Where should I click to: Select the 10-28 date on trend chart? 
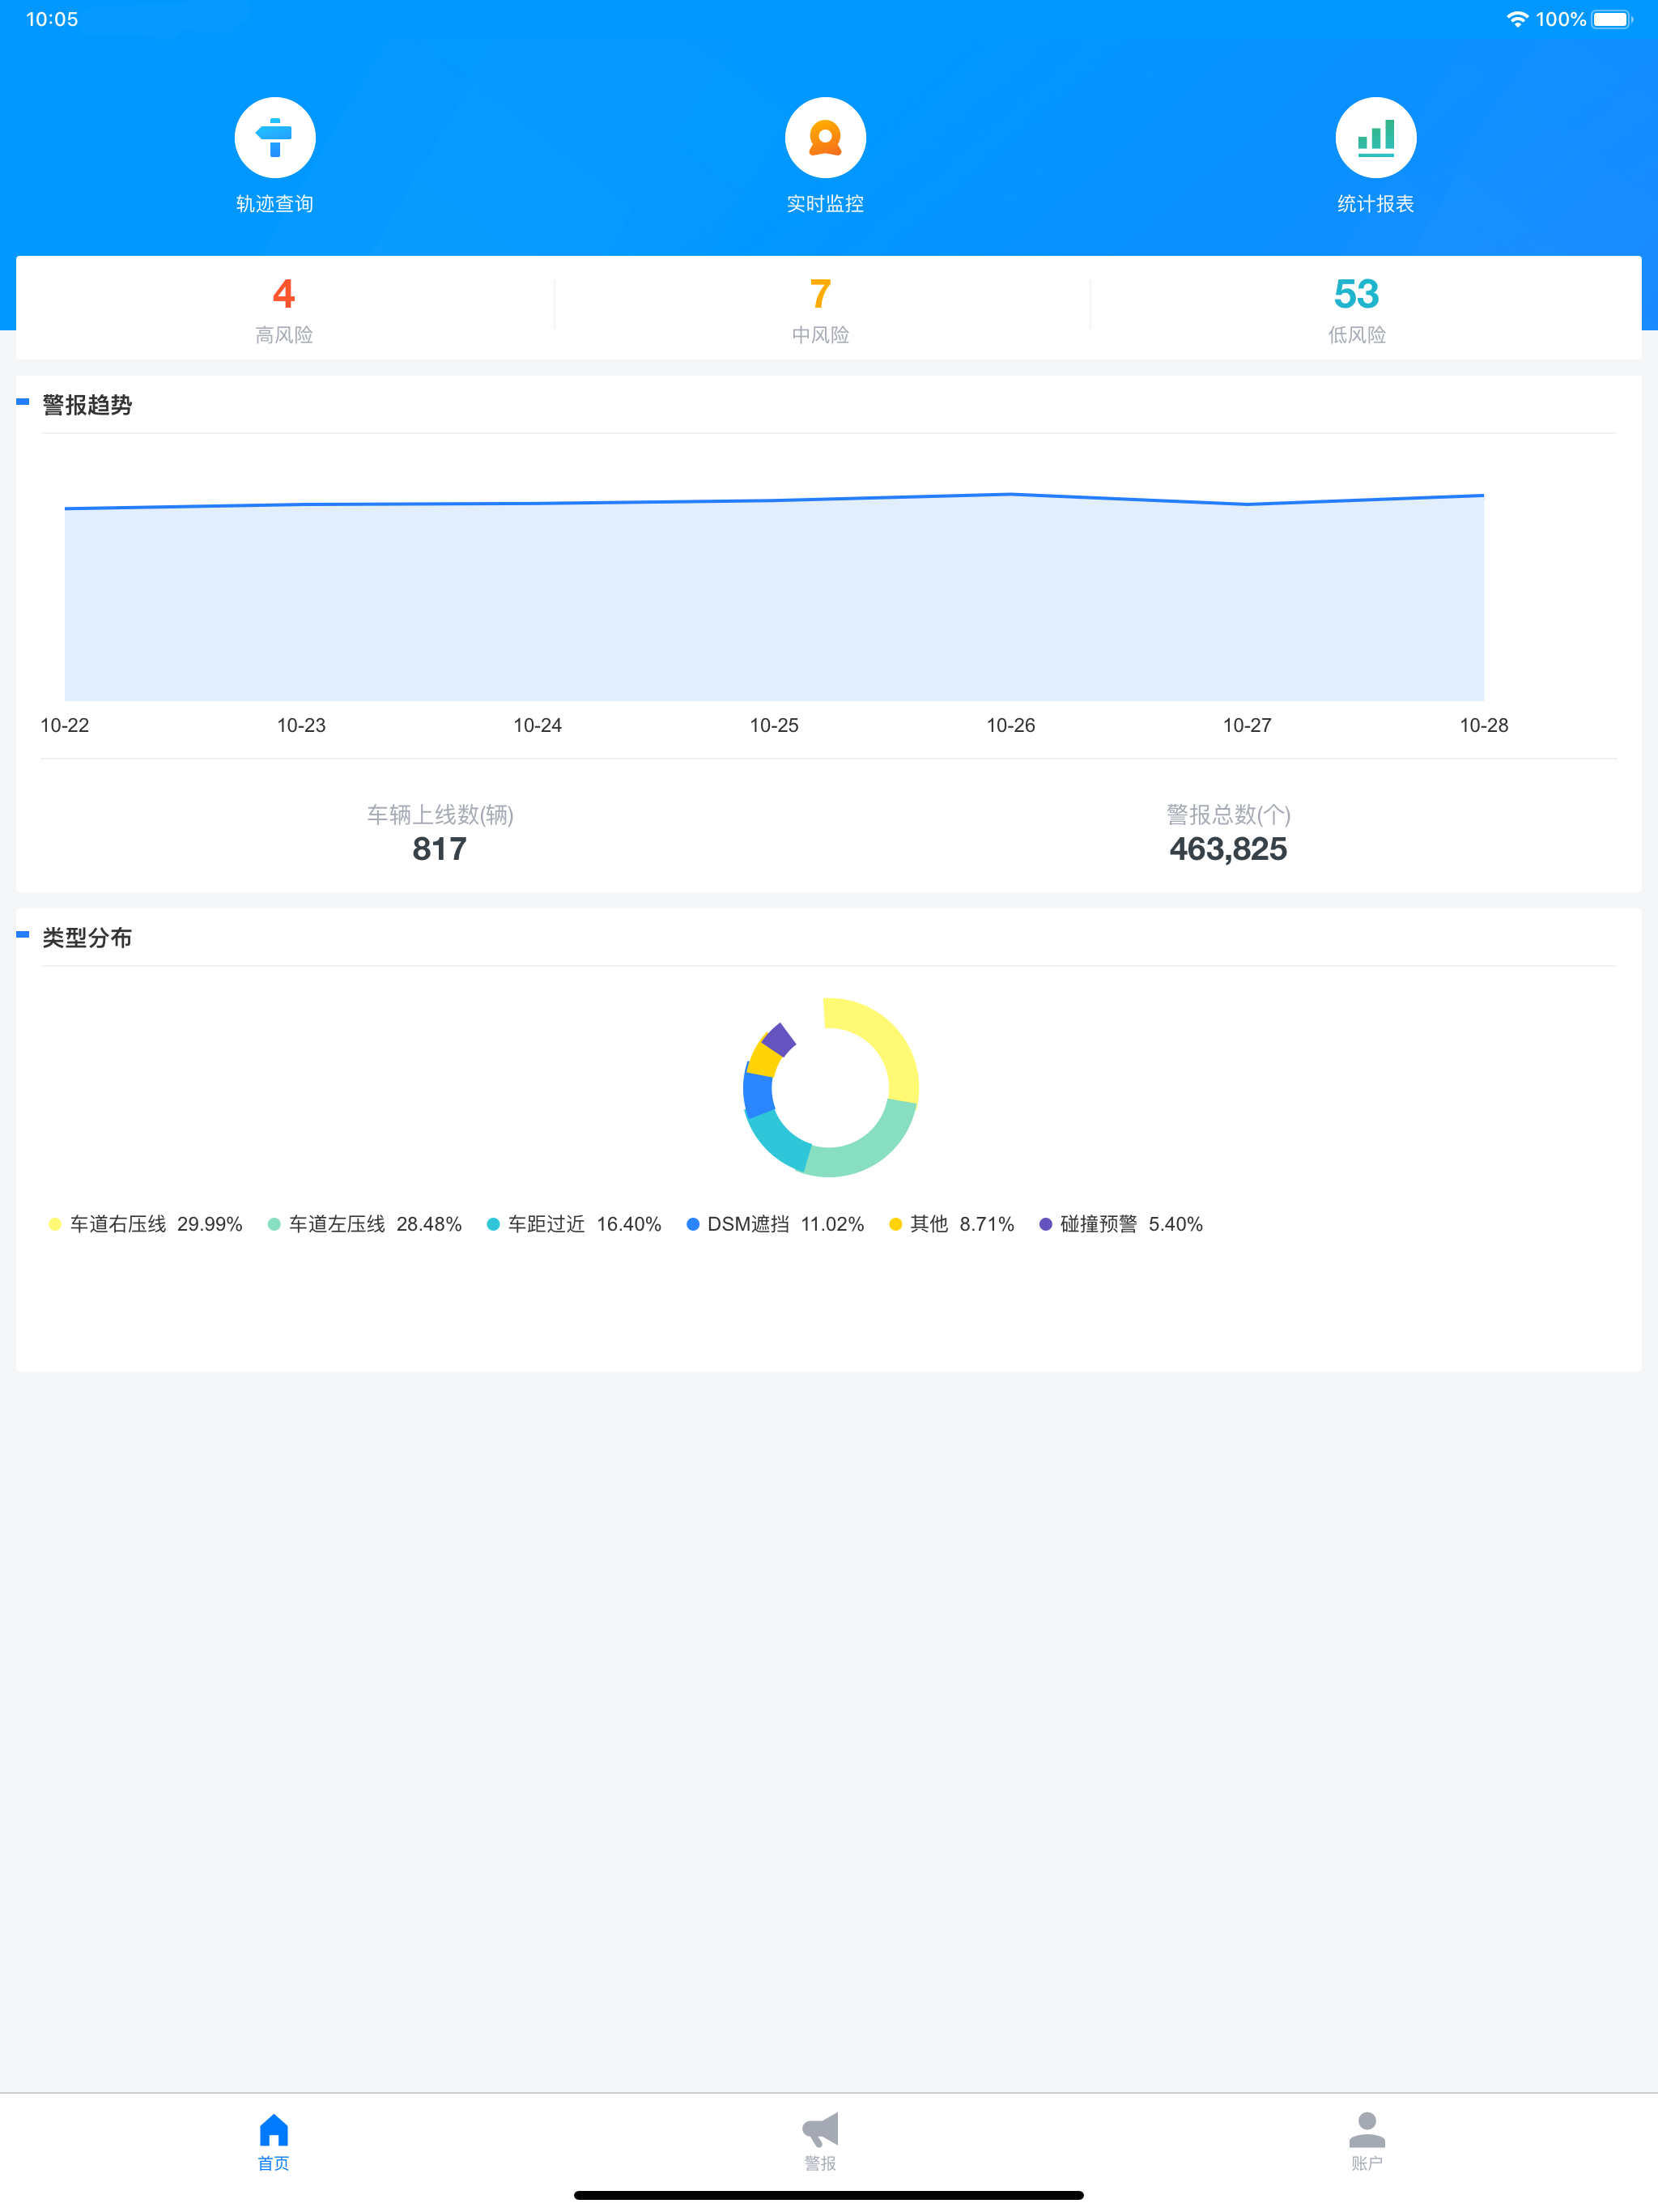[x=1484, y=725]
